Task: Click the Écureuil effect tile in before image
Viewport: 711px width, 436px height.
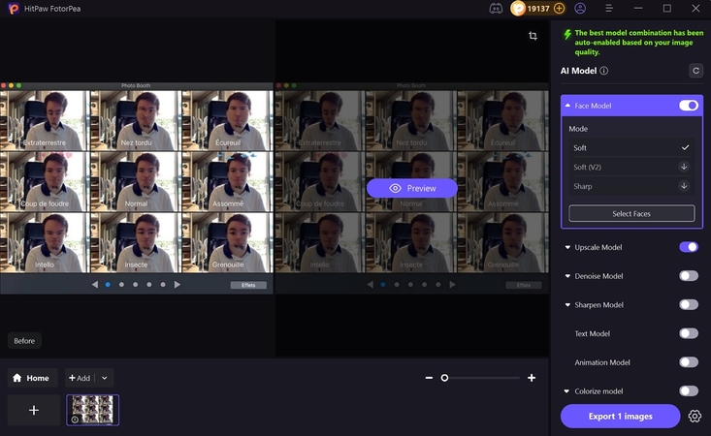Action: click(x=227, y=120)
